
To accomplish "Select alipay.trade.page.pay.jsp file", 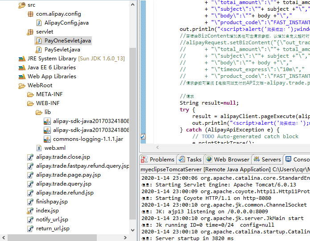I will [68, 175].
